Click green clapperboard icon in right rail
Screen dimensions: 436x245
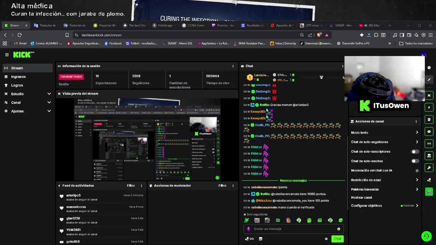point(429,192)
